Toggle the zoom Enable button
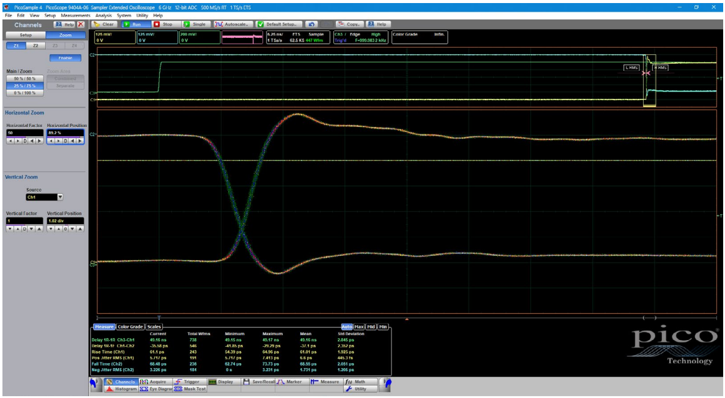 [65, 58]
